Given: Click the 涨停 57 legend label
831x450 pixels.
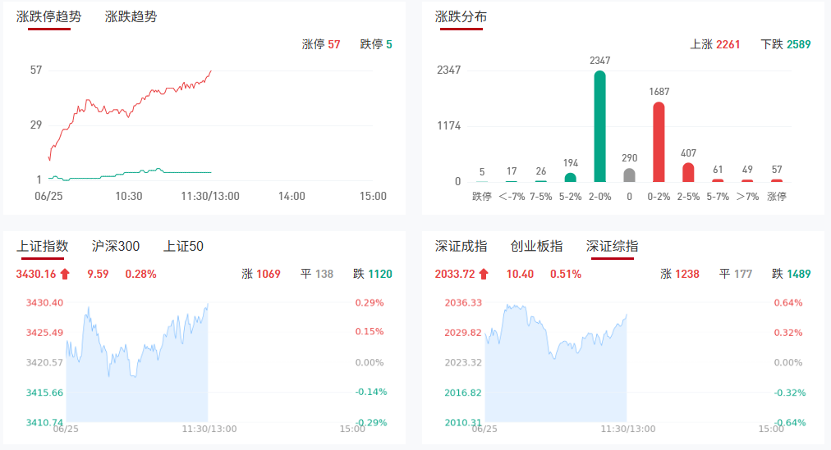Looking at the screenshot, I should pos(321,44).
